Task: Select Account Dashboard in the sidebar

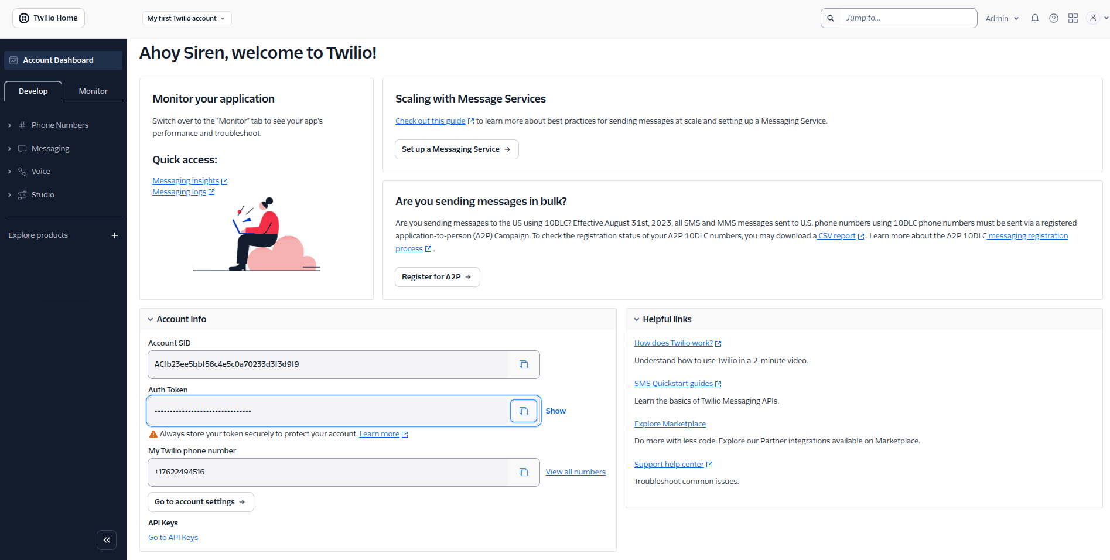Action: coord(58,60)
